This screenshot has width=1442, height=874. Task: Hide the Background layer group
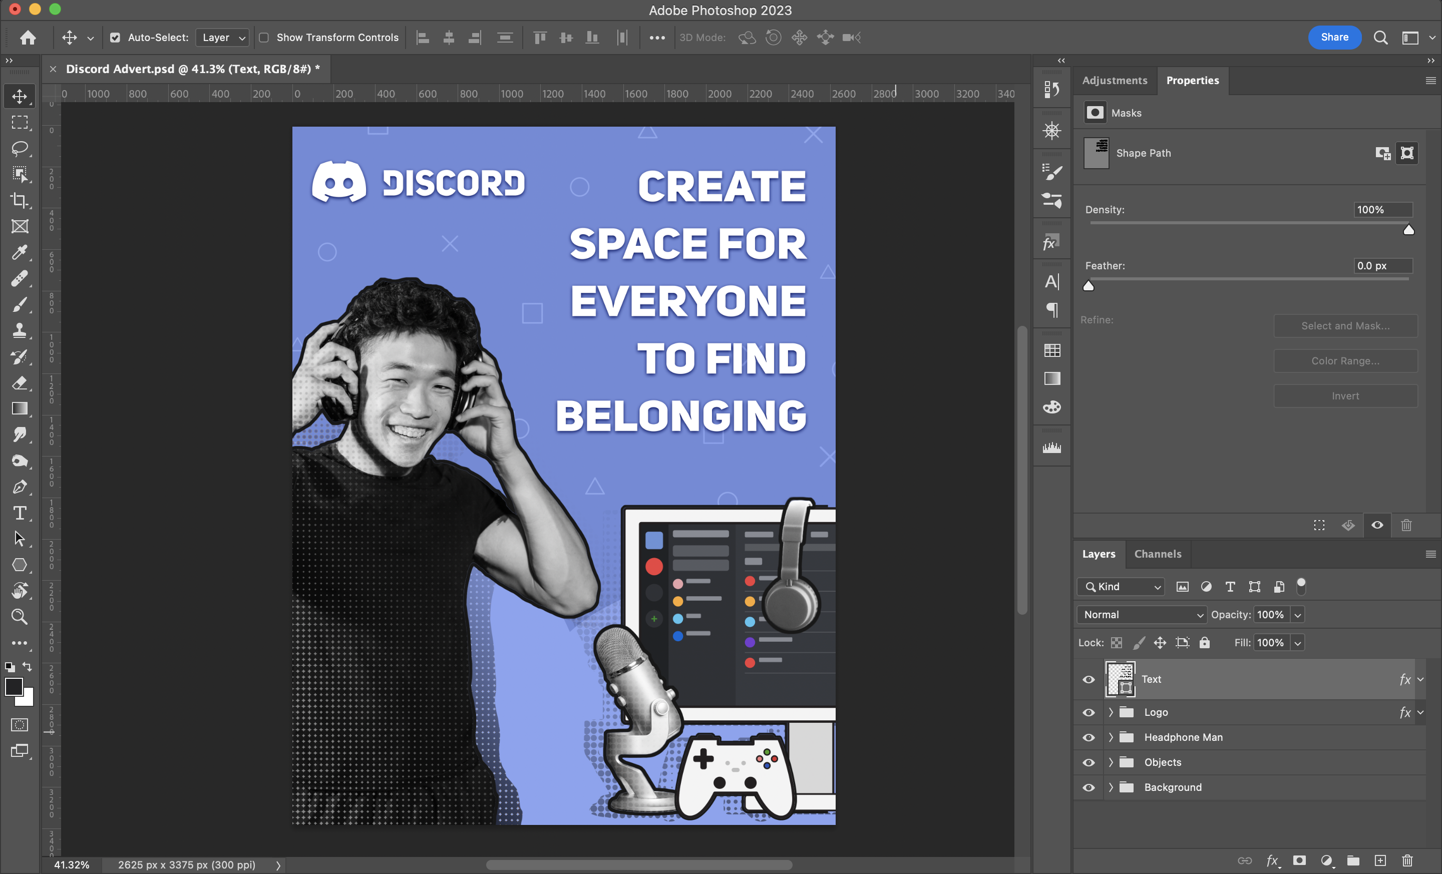click(x=1089, y=787)
